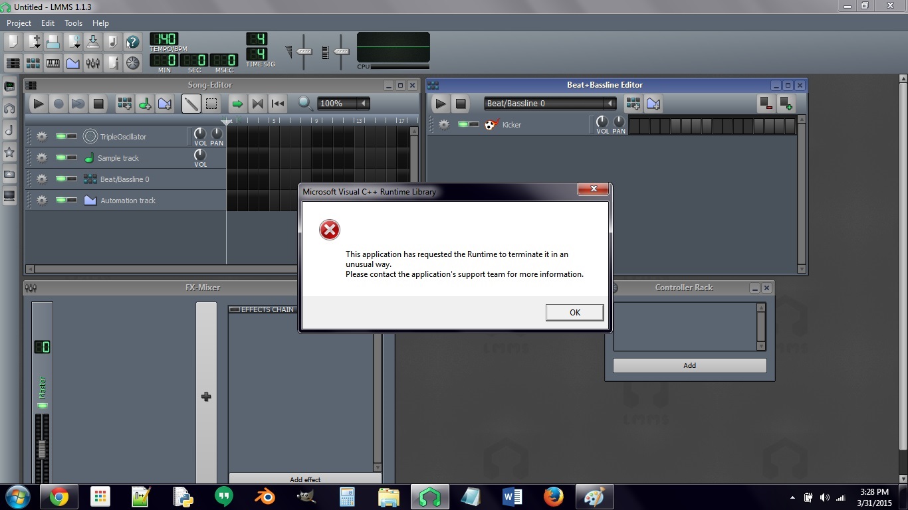The image size is (908, 510).
Task: Open TripleOscillator track settings gear
Action: point(42,137)
